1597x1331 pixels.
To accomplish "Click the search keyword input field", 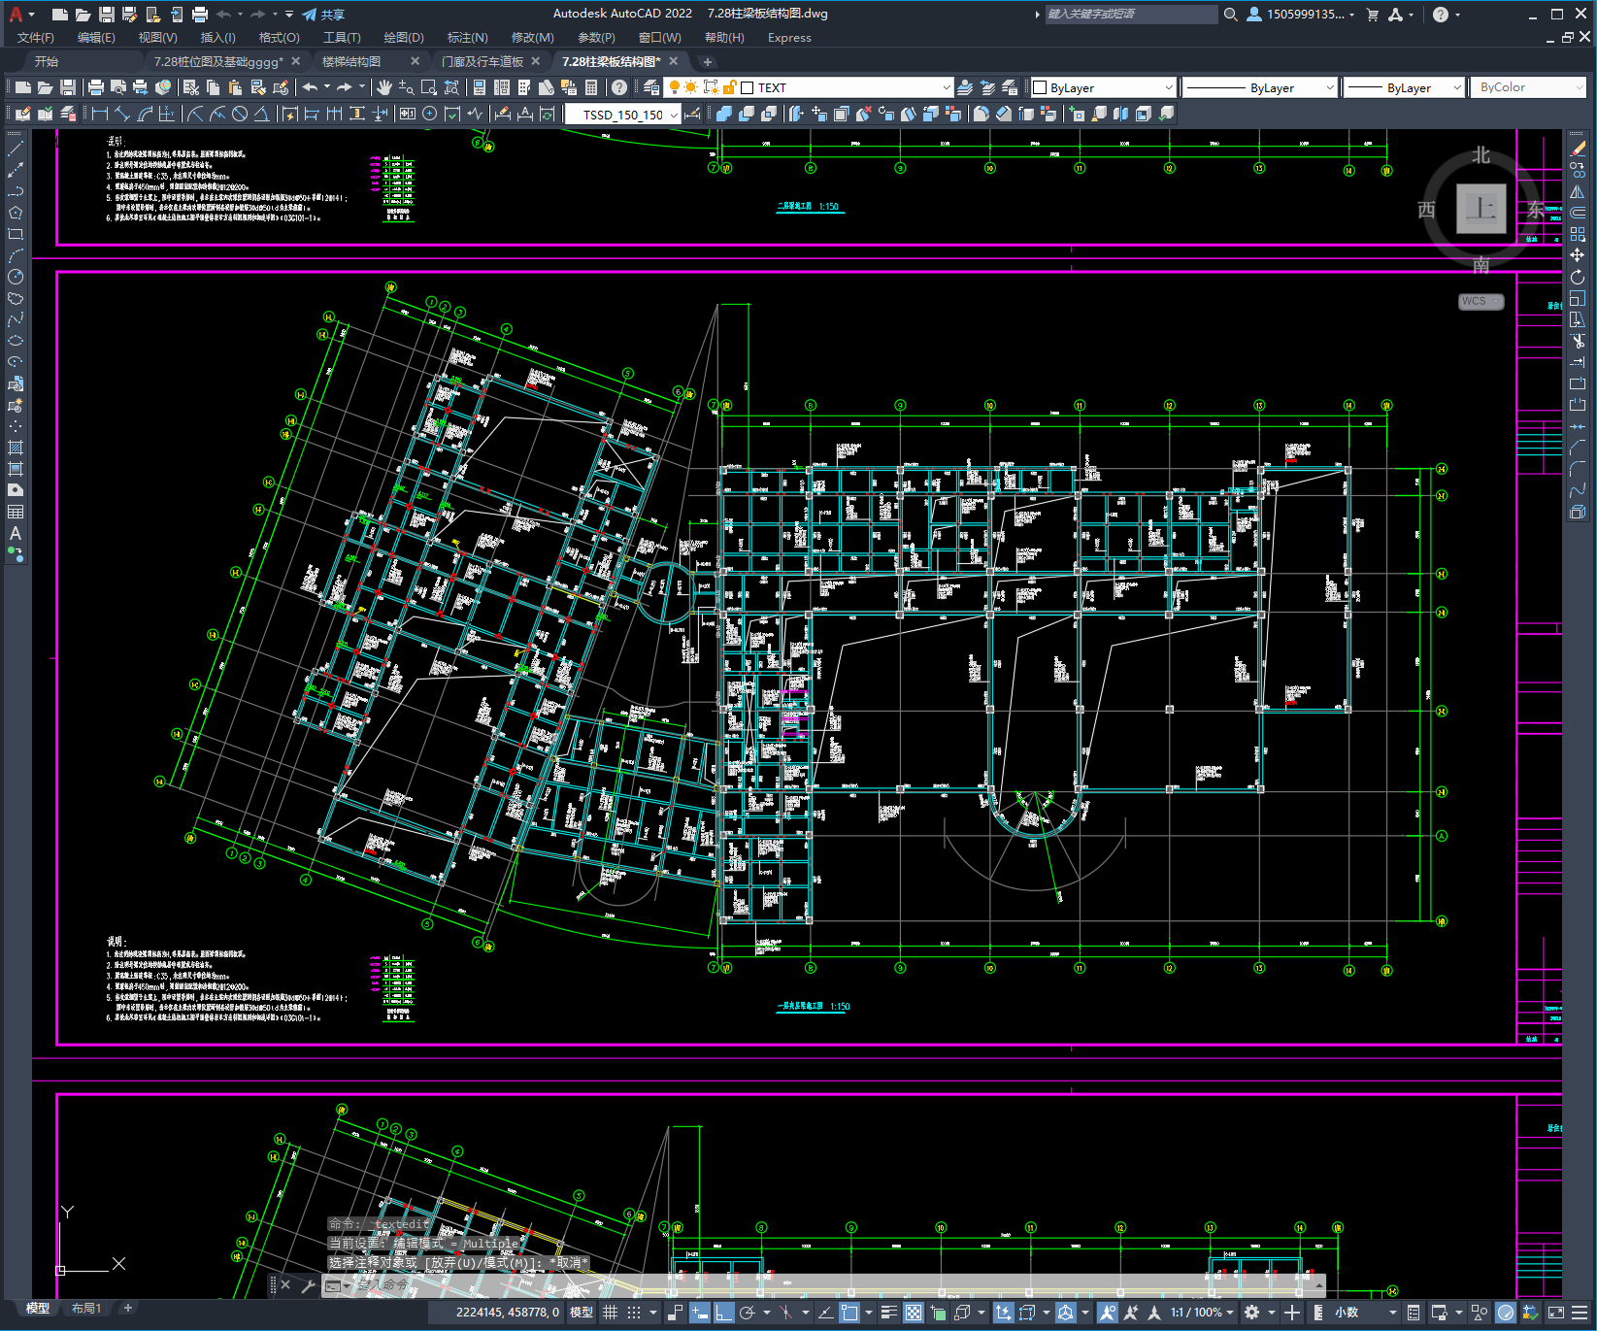I will tap(1131, 15).
